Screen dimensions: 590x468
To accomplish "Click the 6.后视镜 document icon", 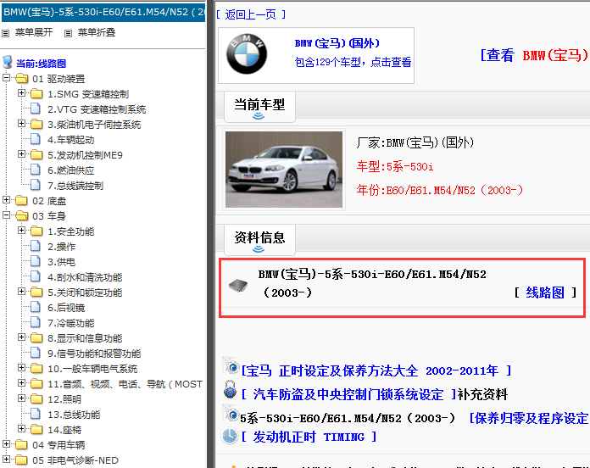I will coord(36,307).
